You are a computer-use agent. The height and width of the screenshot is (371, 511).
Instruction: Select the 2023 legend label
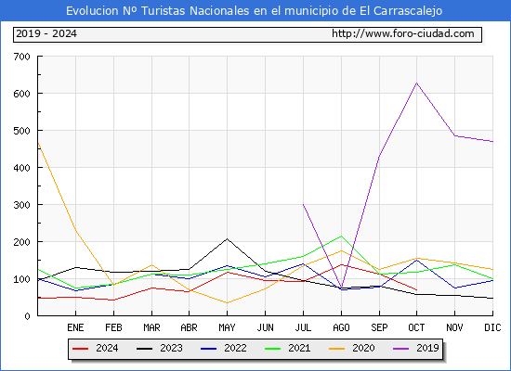(x=171, y=348)
